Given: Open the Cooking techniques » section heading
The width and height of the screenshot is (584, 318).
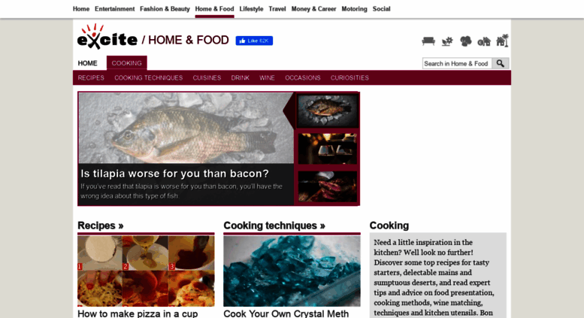Looking at the screenshot, I should coord(274,226).
